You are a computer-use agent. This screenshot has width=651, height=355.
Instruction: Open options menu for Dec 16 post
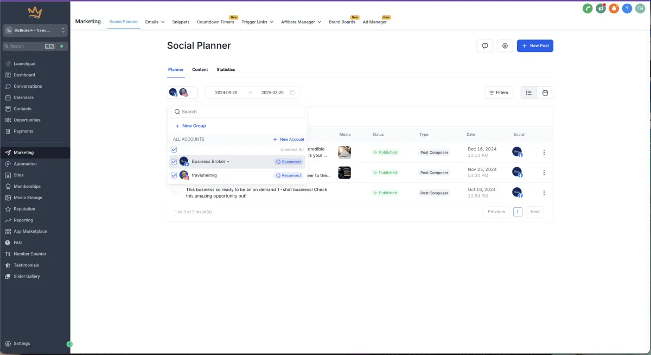point(544,153)
